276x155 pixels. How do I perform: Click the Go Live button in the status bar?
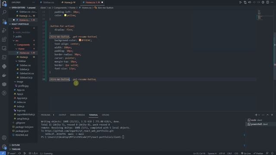click(246, 153)
